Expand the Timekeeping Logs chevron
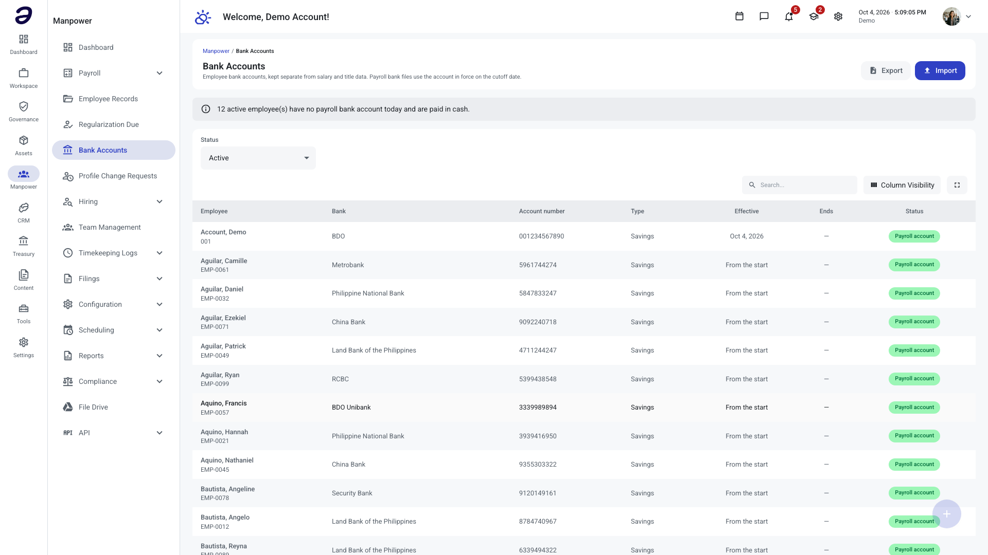The height and width of the screenshot is (555, 988). point(160,253)
